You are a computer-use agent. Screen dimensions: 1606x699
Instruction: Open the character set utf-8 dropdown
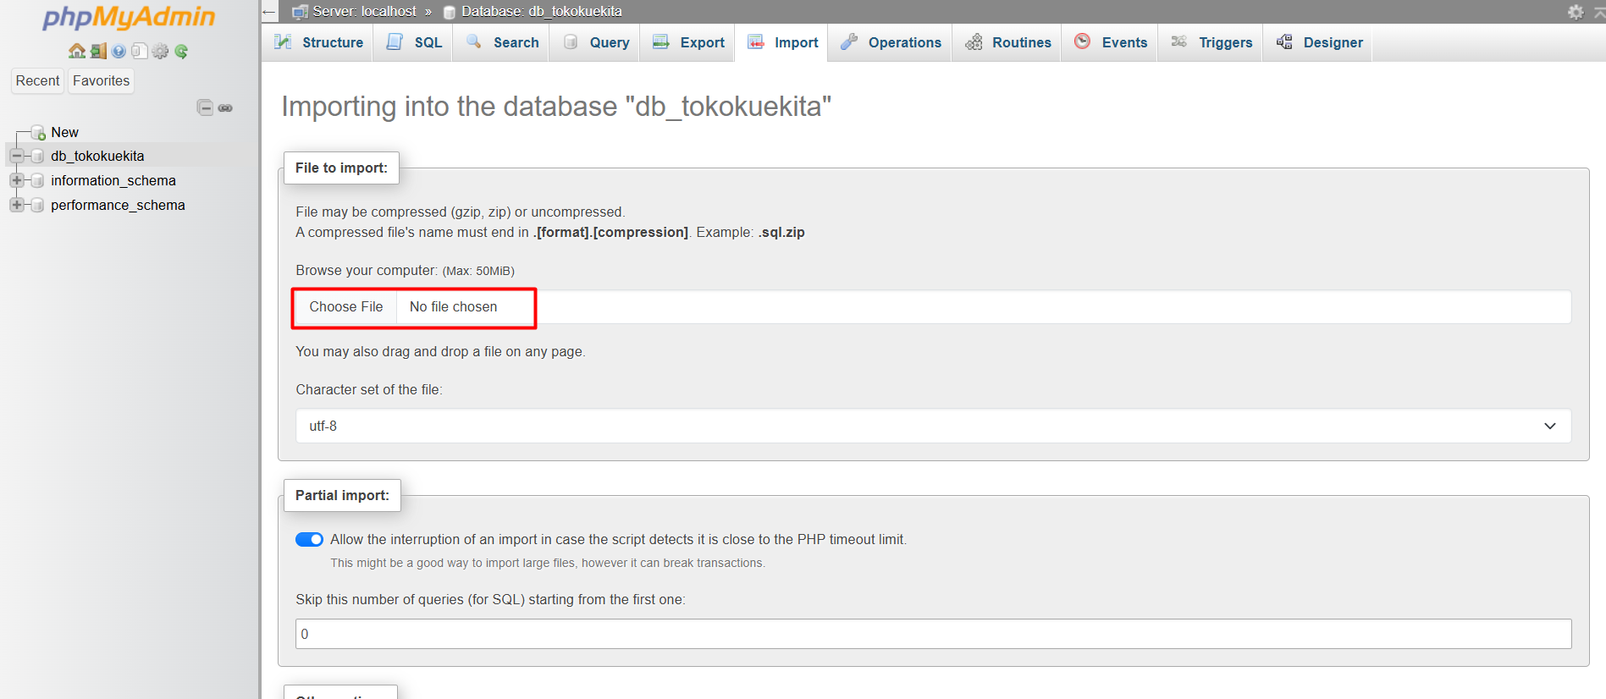933,426
